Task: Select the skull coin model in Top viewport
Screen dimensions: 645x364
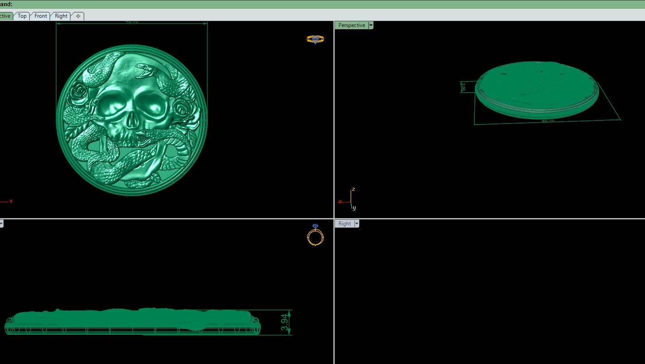Action: tap(132, 120)
